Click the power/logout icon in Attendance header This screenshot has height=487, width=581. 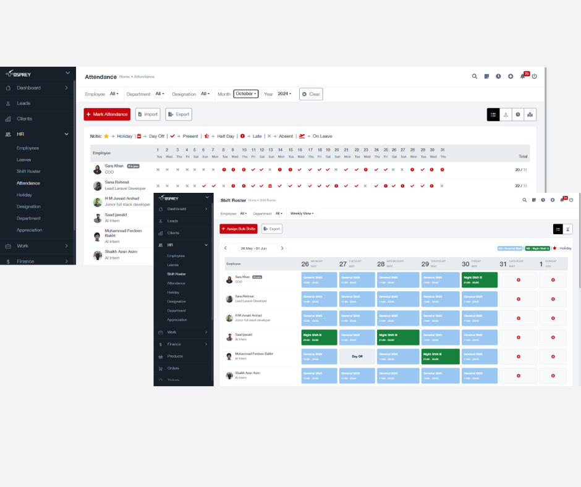coord(535,77)
